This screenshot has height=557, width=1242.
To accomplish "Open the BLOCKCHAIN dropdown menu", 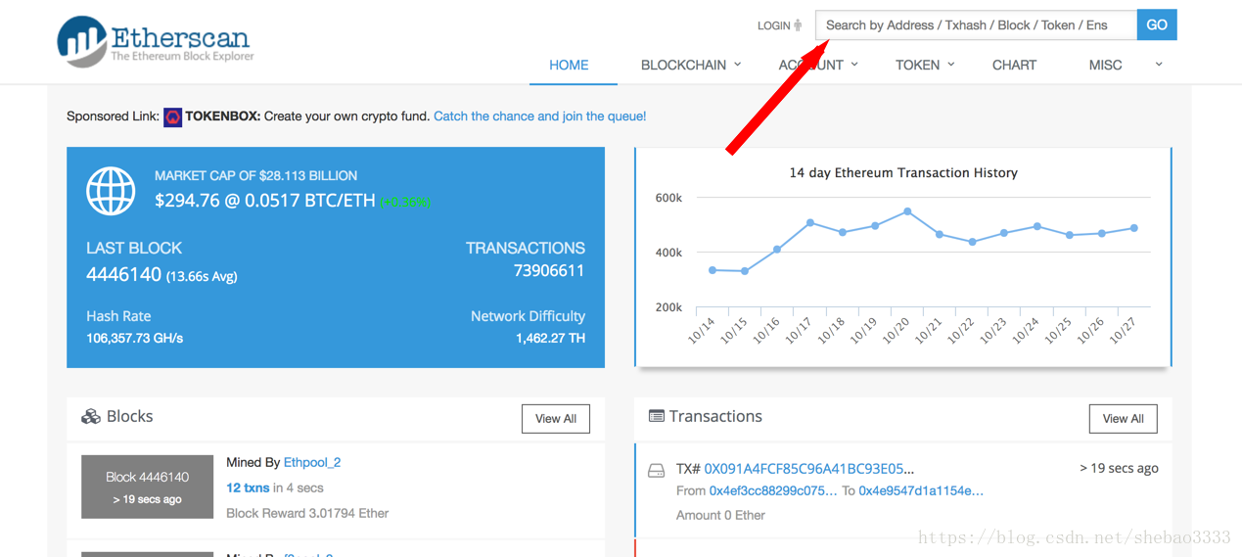I will [691, 65].
